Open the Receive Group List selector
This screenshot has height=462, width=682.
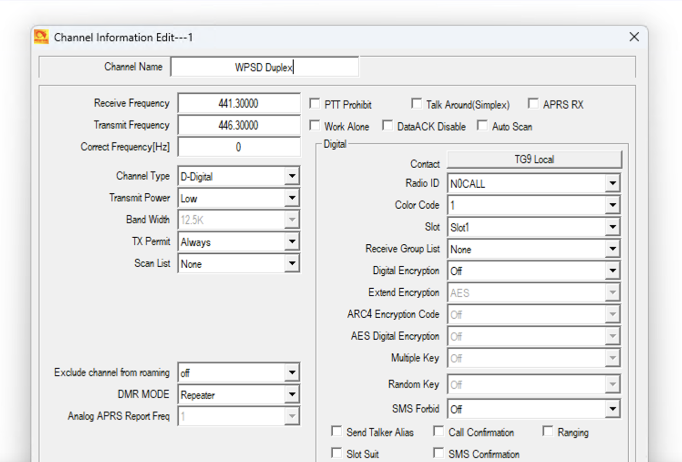pyautogui.click(x=612, y=249)
